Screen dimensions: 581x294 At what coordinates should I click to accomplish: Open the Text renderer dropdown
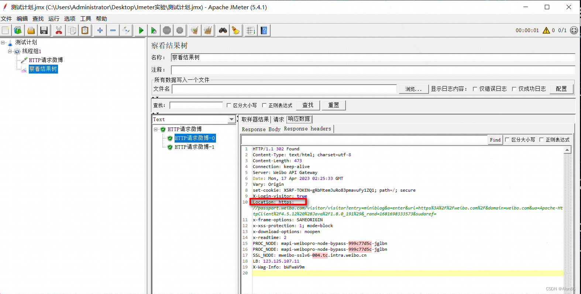pos(231,119)
